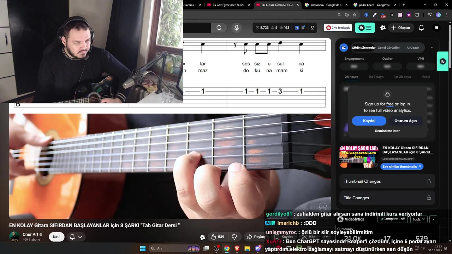Toggle the Compare - off button
The image size is (452, 254).
392,219
